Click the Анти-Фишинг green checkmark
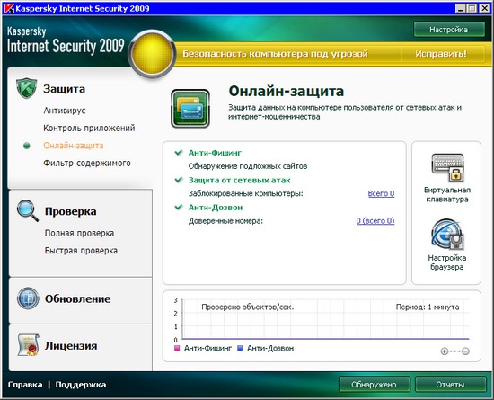The image size is (494, 400). click(179, 153)
